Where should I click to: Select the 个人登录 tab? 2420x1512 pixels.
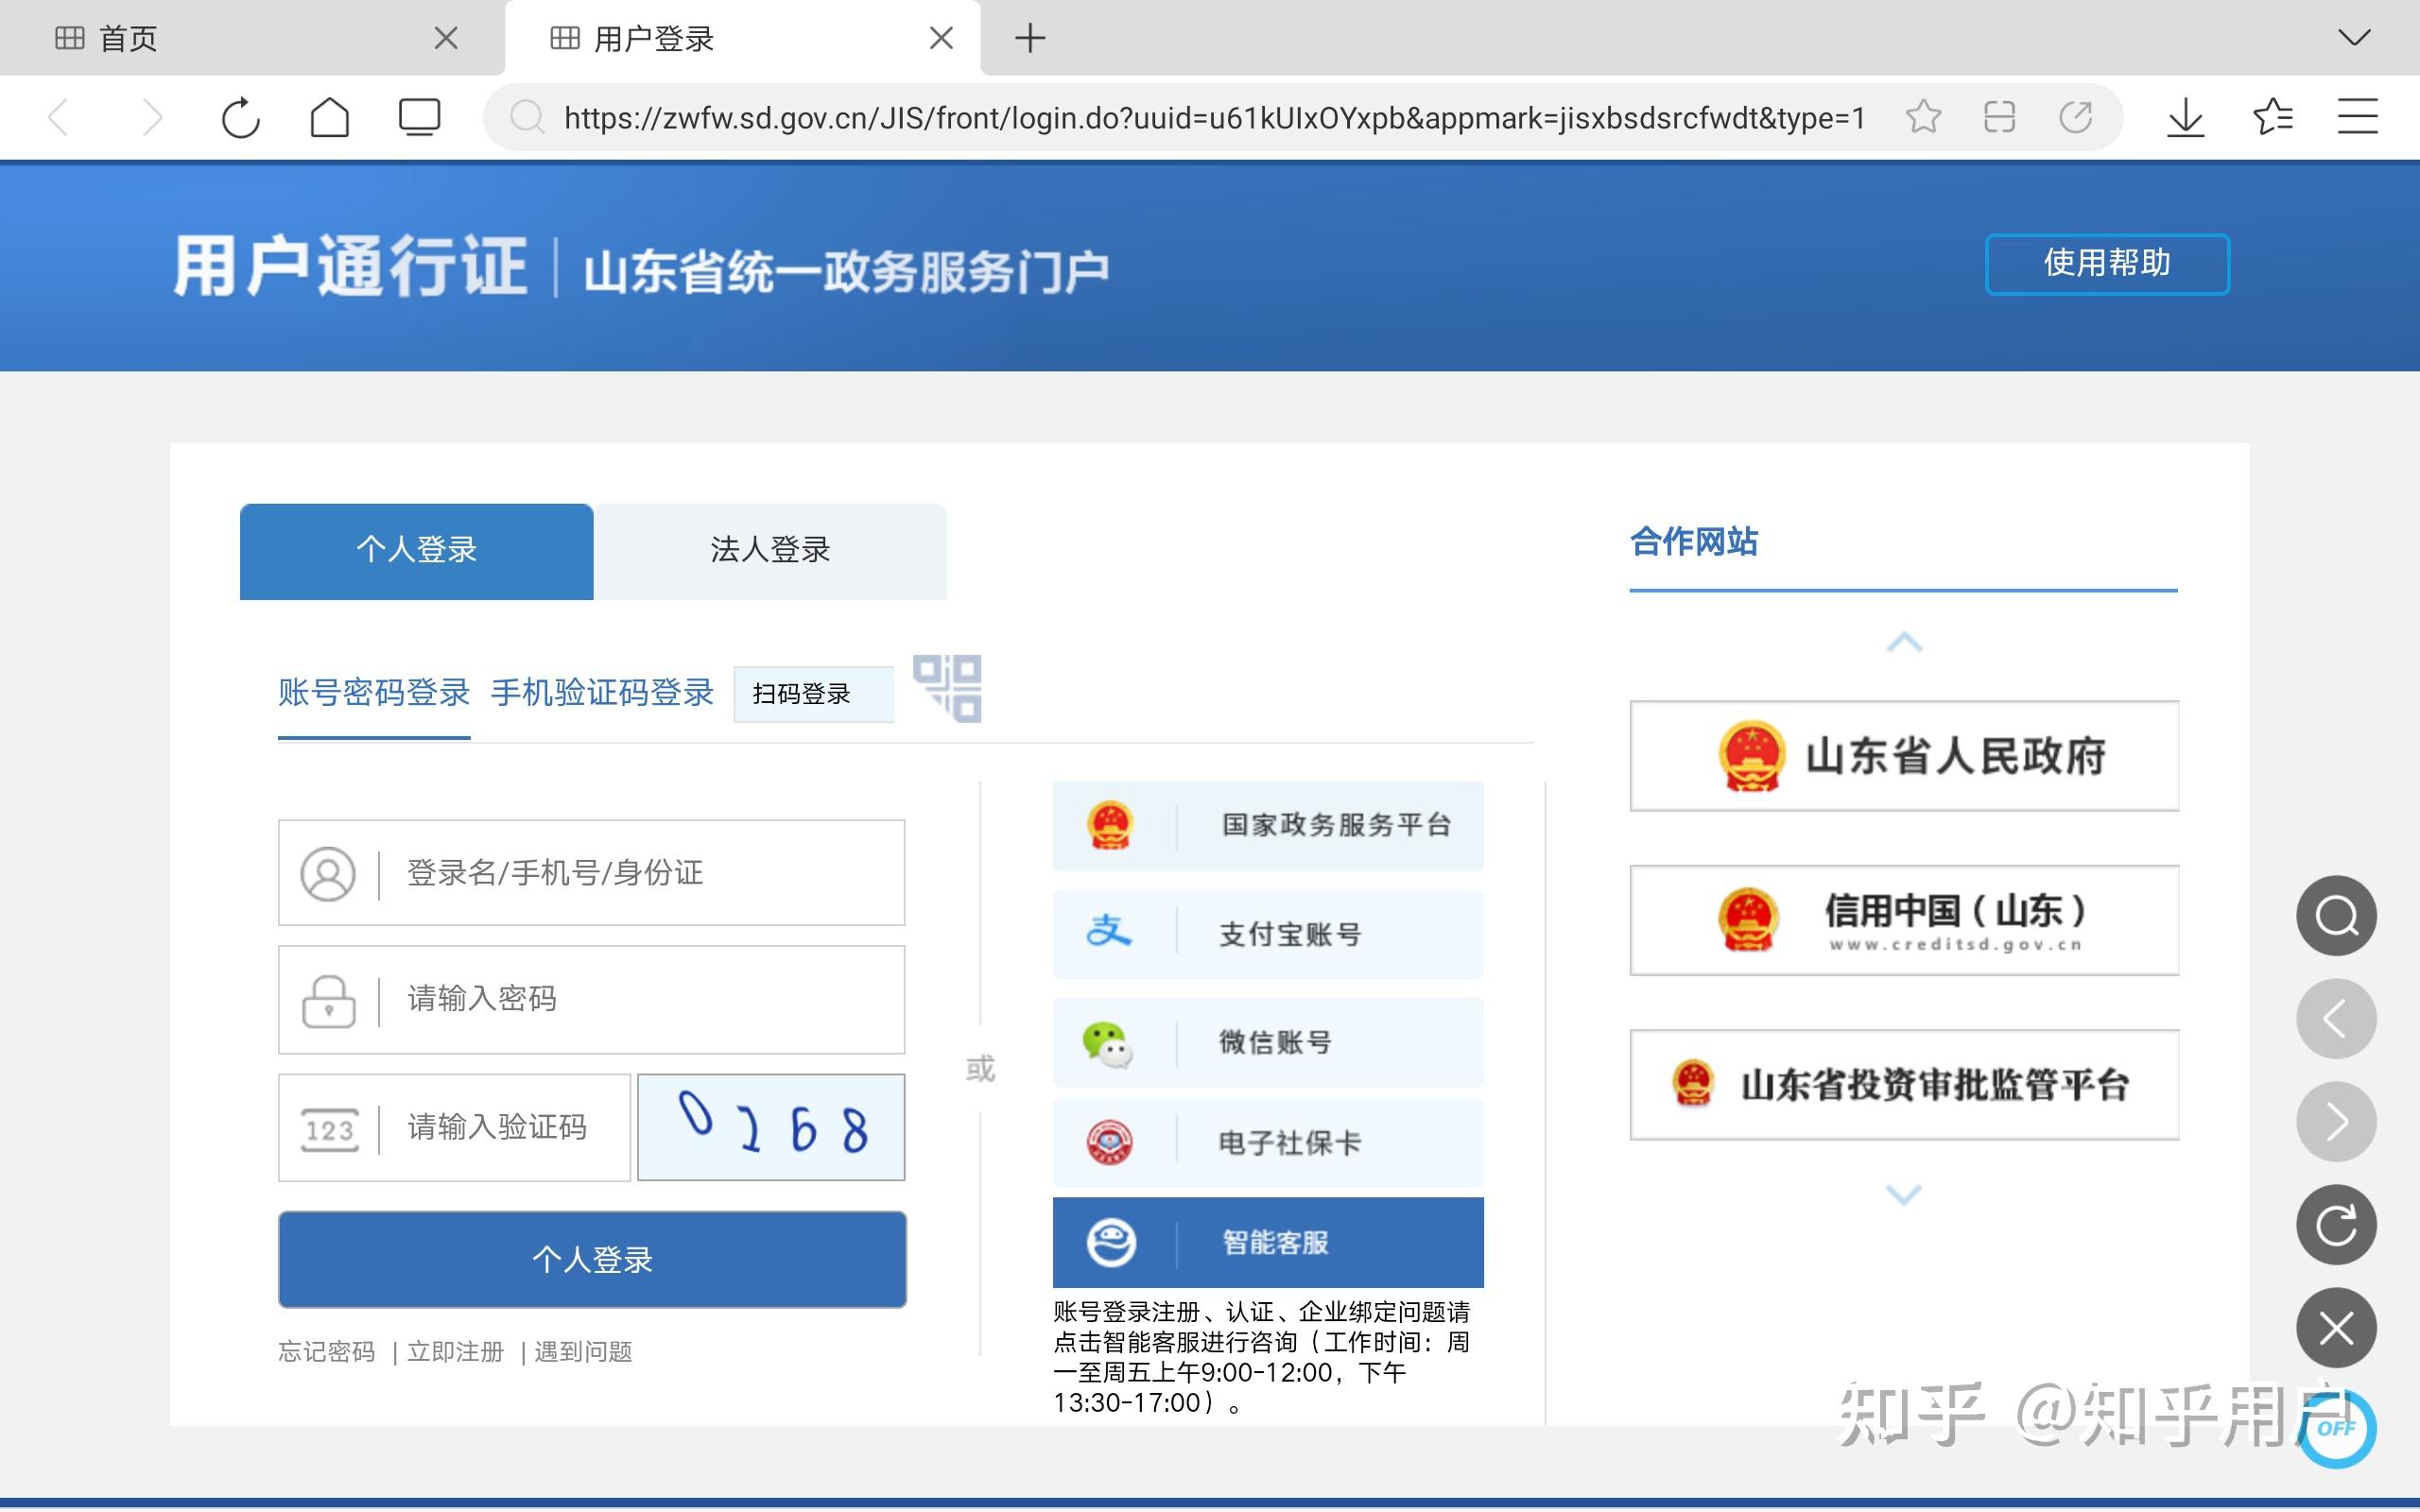416,551
